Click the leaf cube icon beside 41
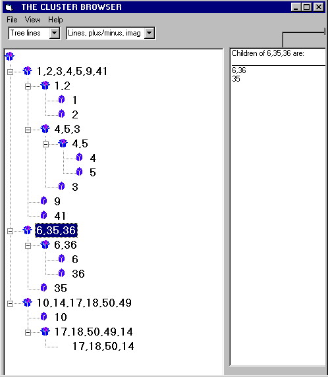Screen dimensions: 328x377 click(43, 215)
